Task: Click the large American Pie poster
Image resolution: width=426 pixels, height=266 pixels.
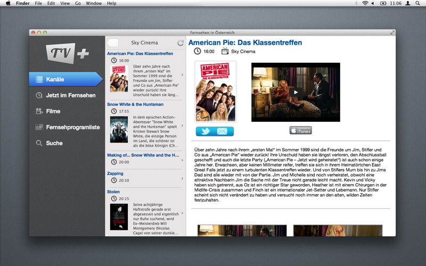Action: (x=216, y=92)
